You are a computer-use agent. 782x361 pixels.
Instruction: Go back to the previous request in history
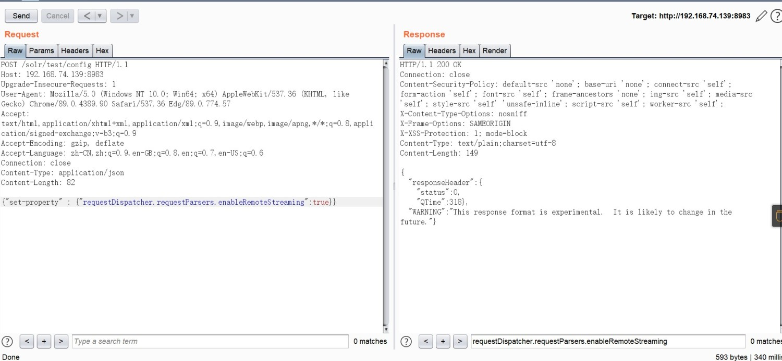coord(87,16)
